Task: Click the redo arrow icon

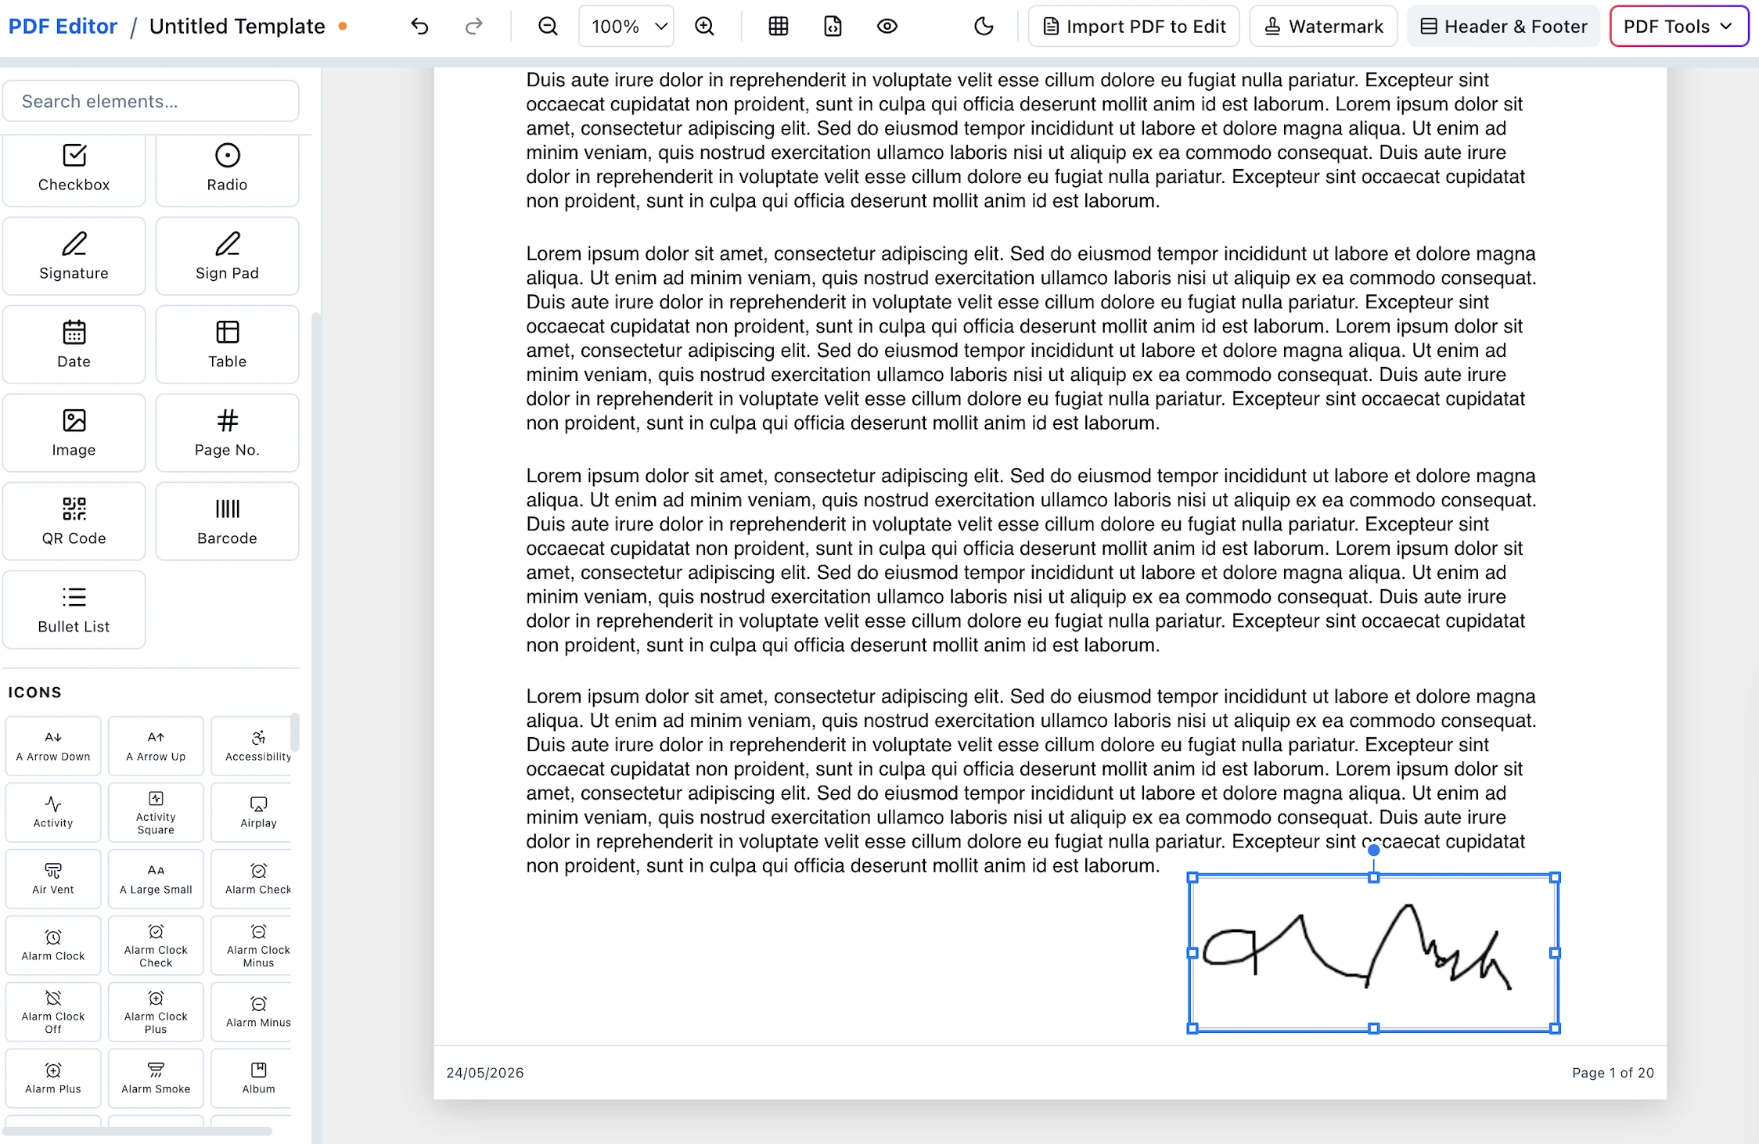Action: (473, 27)
